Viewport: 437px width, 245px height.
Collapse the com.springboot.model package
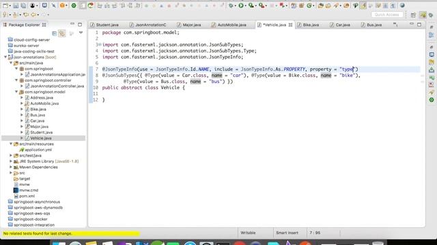coord(16,92)
